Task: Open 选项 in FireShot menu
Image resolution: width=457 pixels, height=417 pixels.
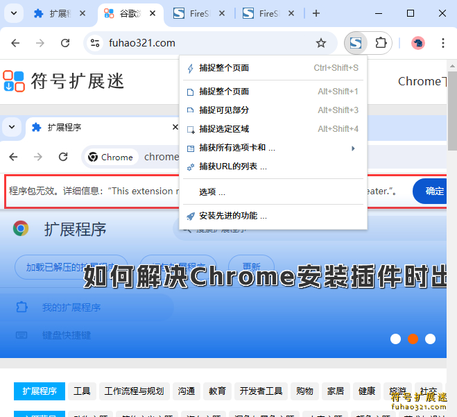Action: pyautogui.click(x=273, y=192)
